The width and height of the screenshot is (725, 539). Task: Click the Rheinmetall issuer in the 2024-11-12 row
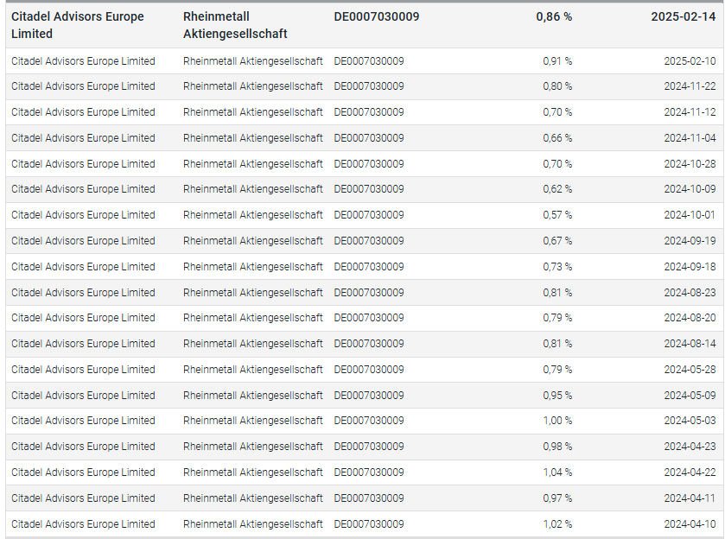[253, 112]
